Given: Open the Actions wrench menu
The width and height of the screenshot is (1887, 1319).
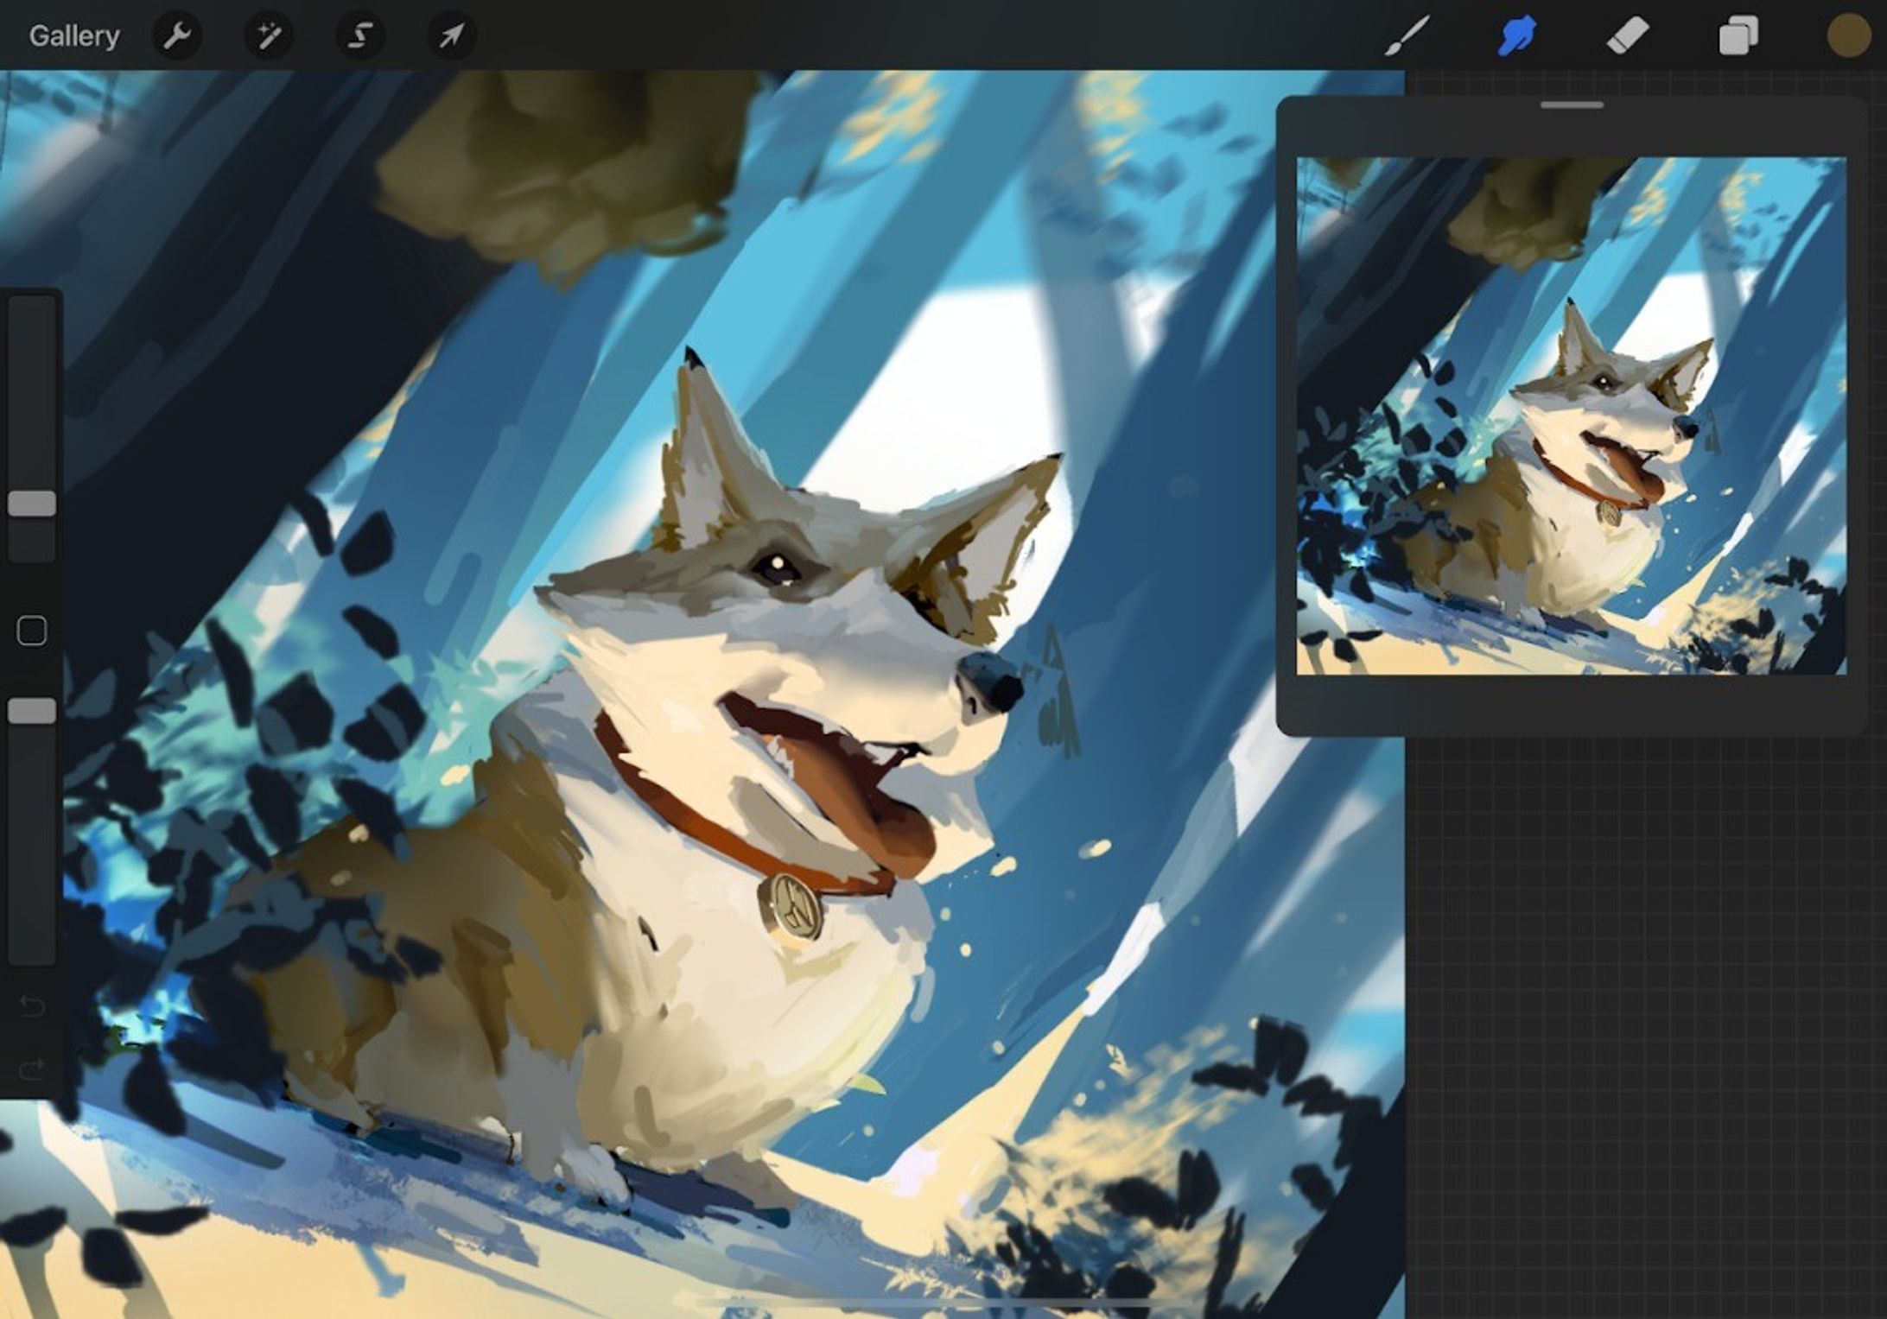Looking at the screenshot, I should [x=177, y=36].
